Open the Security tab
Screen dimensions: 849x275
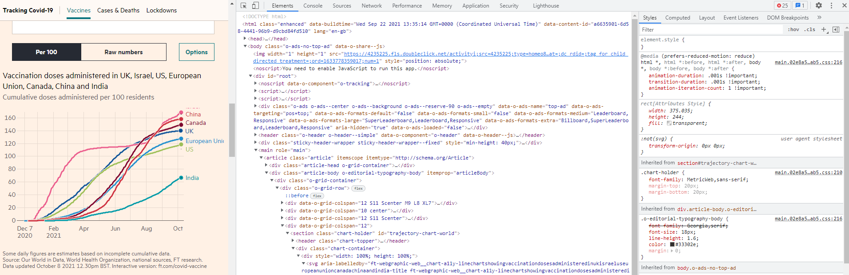point(509,6)
